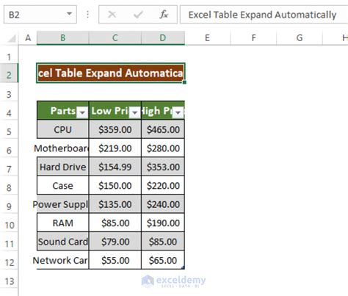348x296 pixels.
Task: Click the $65.00 cell
Action: pyautogui.click(x=163, y=260)
